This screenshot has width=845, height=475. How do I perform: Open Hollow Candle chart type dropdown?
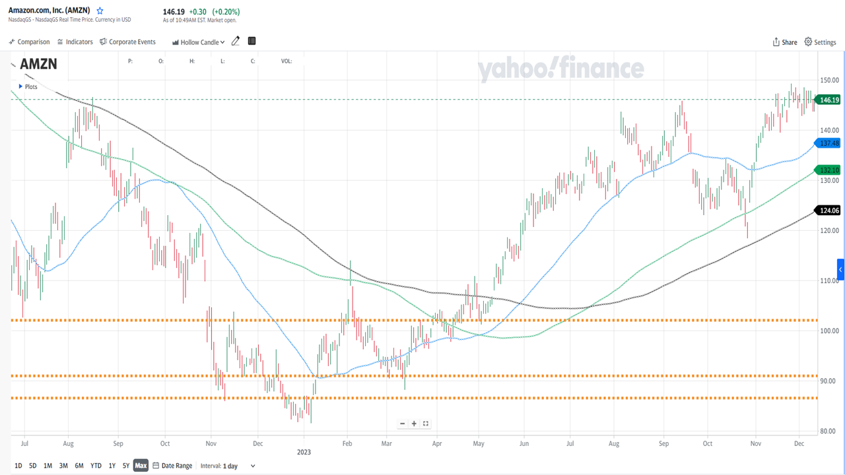click(x=198, y=42)
